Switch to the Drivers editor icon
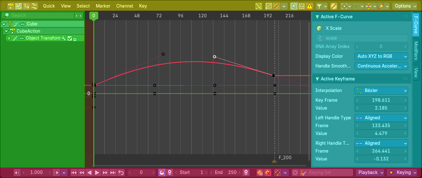Image resolution: width=422 pixels, height=178 pixels. [26, 6]
